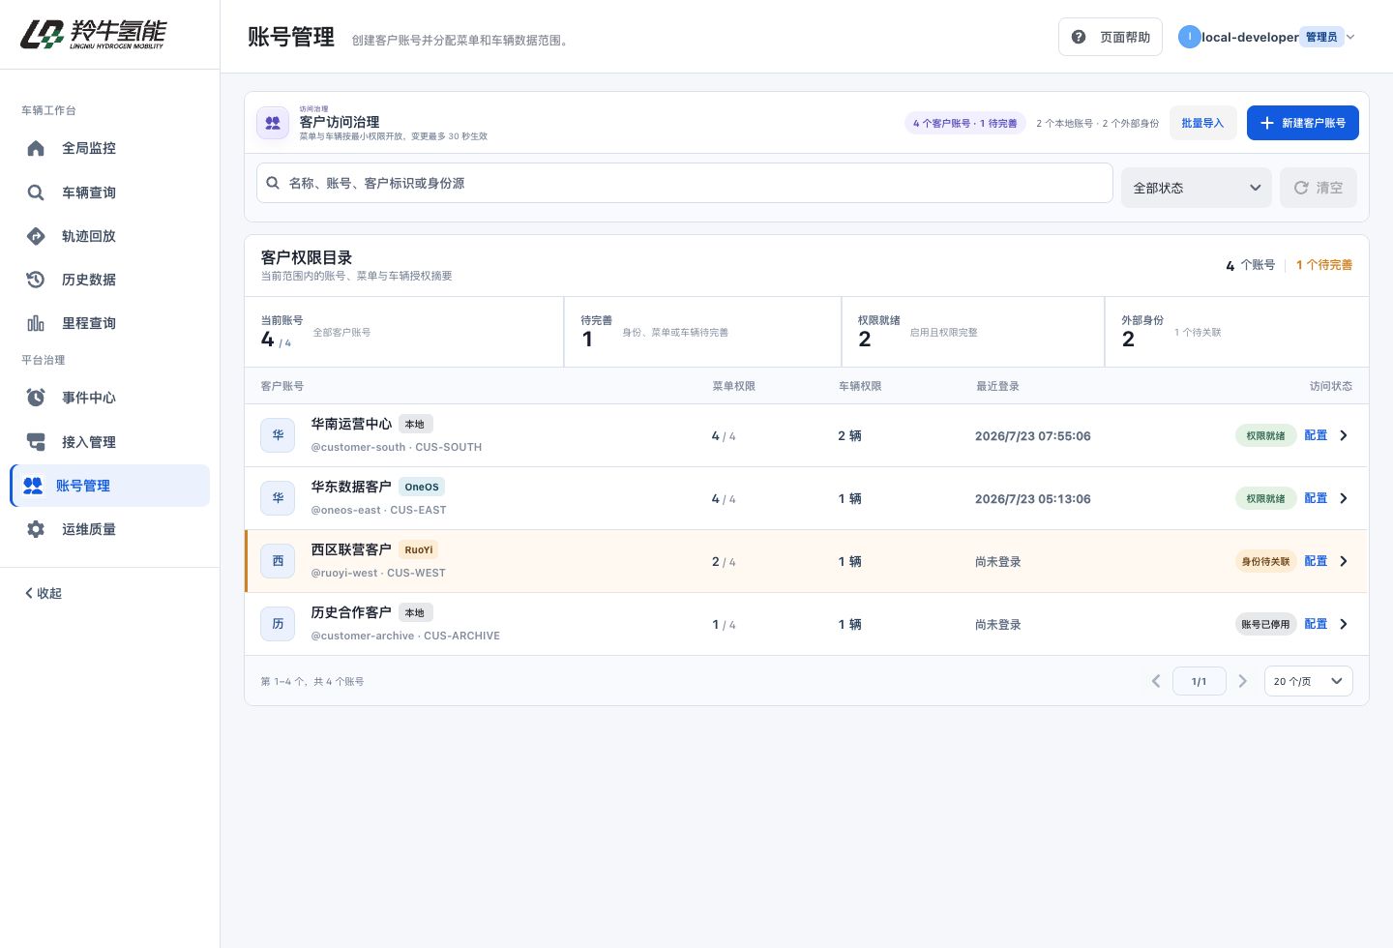Click the 页面帮助 button
The height and width of the screenshot is (948, 1393).
[x=1111, y=37]
